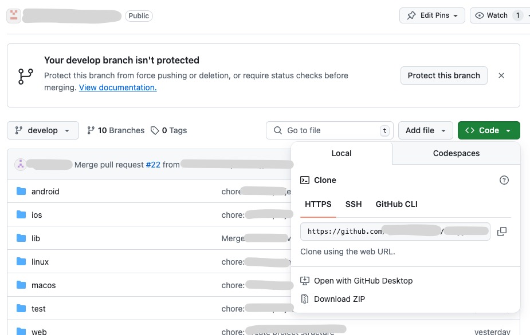This screenshot has height=335, width=530.
Task: Click Protect this branch button
Action: 444,75
